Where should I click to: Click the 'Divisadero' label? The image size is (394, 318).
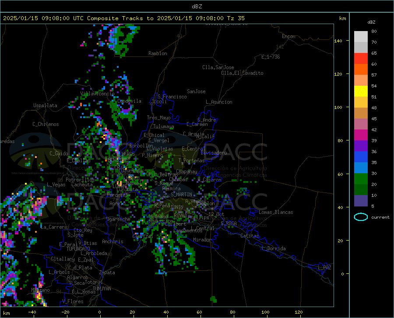pyautogui.click(x=214, y=153)
